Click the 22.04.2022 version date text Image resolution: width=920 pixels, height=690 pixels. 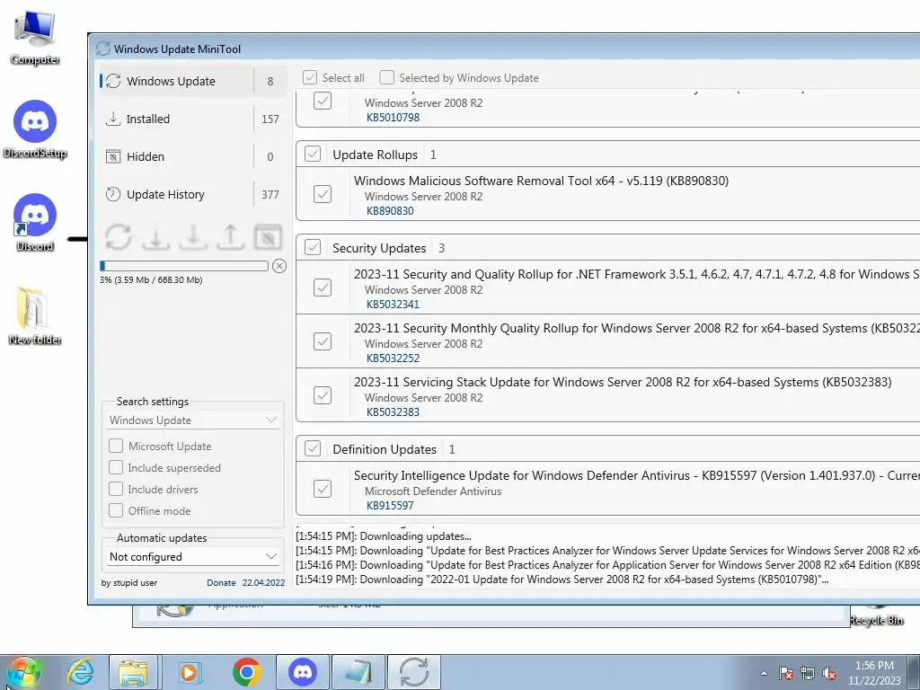coord(263,582)
